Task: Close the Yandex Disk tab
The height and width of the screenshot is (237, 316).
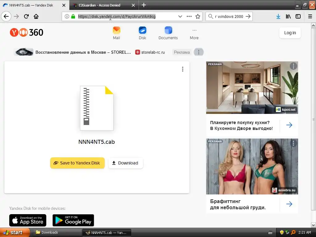Action: 64,5
